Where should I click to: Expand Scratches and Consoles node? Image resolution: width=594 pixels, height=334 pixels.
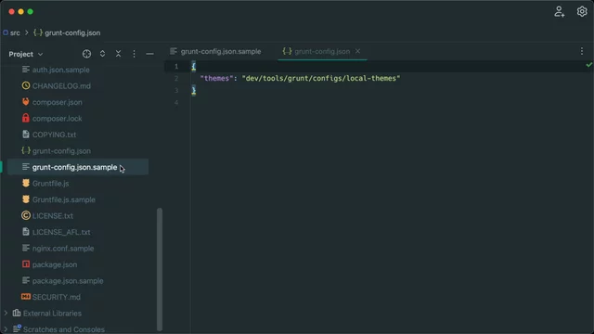tap(6, 329)
